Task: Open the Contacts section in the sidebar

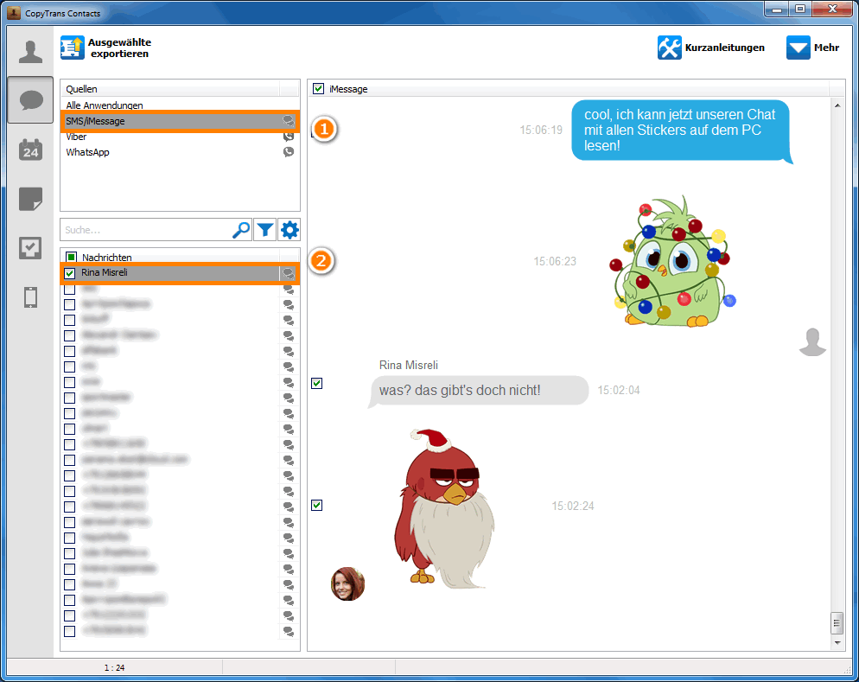Action: pos(30,52)
